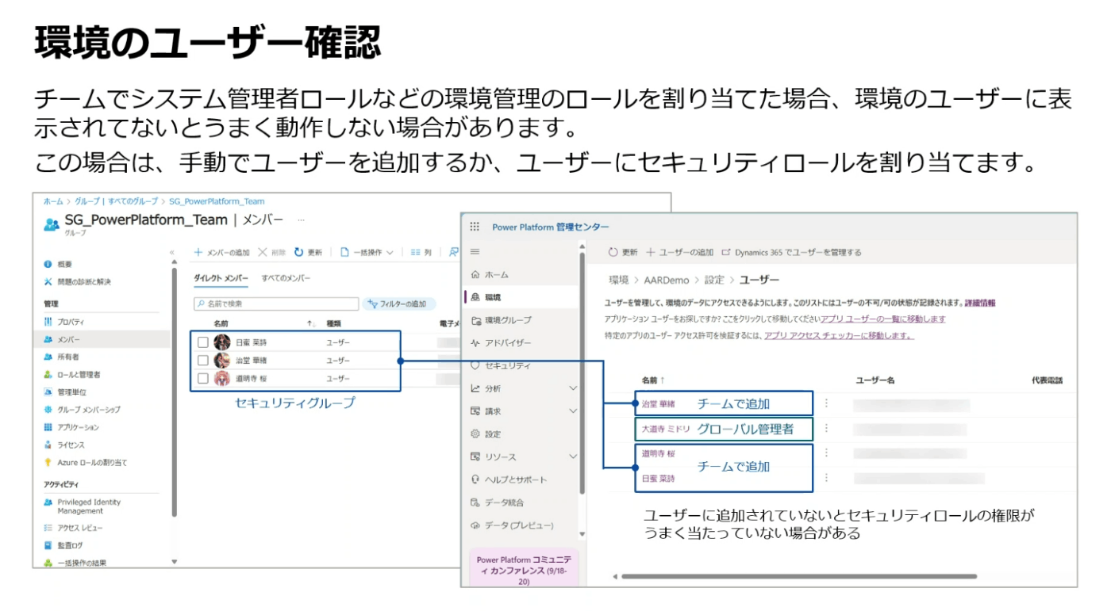The width and height of the screenshot is (1111, 611).
Task: Click 環境 in the breadcrumb
Action: click(619, 280)
